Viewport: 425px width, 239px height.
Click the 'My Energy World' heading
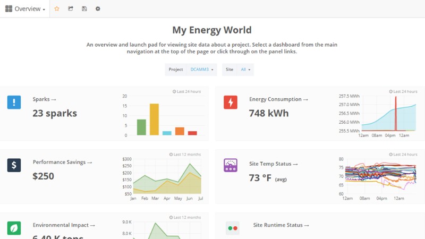212,30
